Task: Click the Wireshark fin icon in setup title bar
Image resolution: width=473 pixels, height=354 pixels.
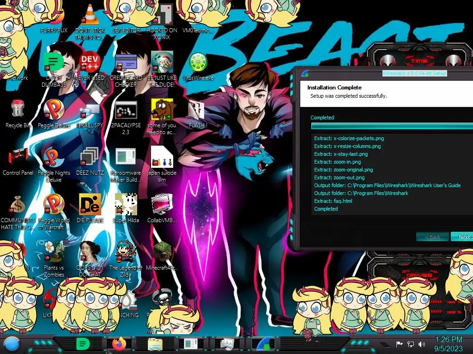Action: (x=305, y=73)
